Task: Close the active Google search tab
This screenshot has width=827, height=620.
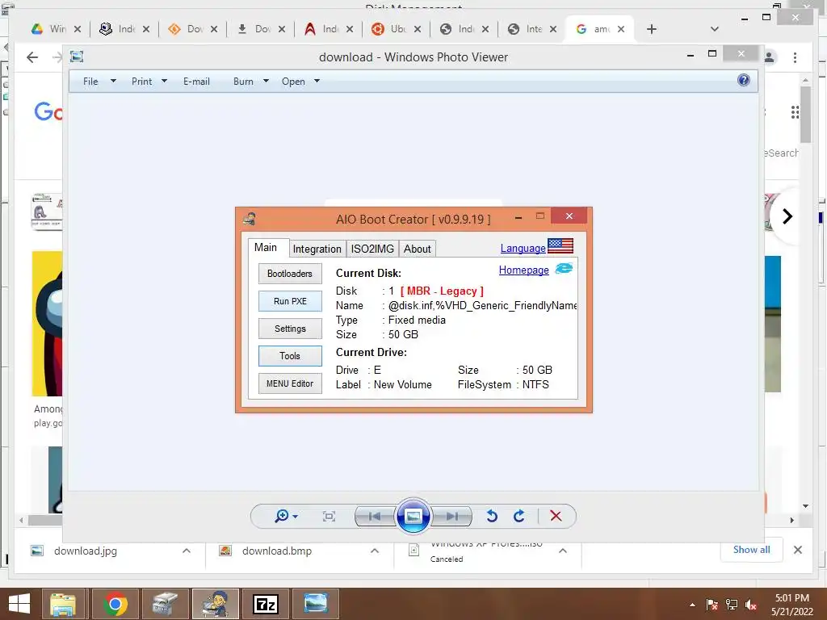Action: click(x=621, y=29)
